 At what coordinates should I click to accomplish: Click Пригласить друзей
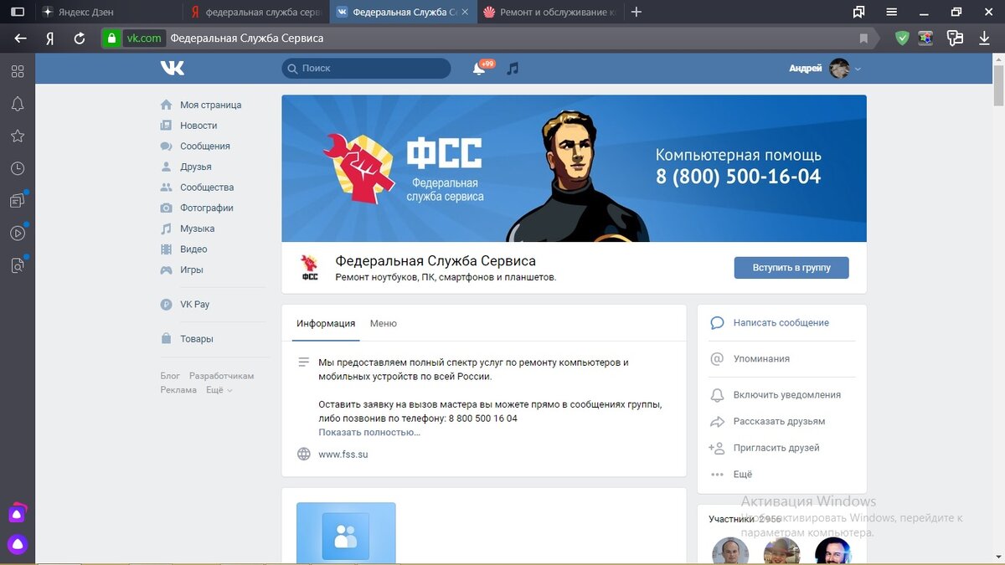pos(776,448)
